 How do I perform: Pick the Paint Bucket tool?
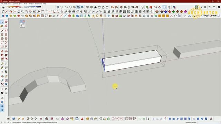click(2, 26)
